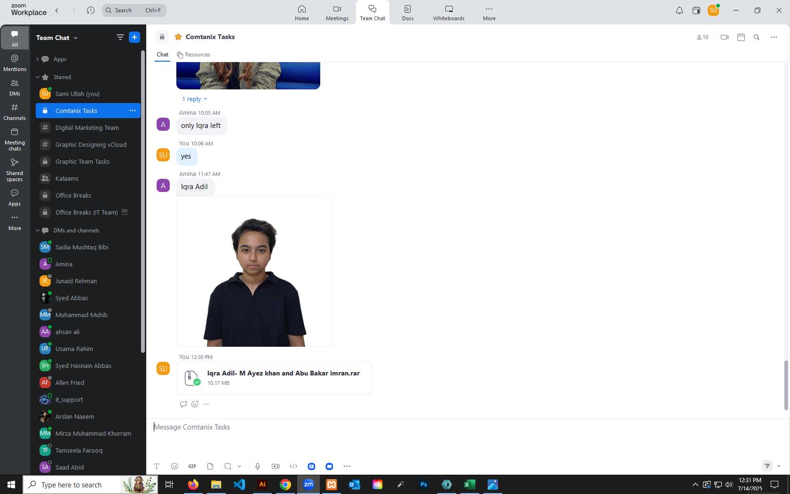Open Photoshop from the Windows taskbar
This screenshot has width=790, height=494.
tap(424, 485)
